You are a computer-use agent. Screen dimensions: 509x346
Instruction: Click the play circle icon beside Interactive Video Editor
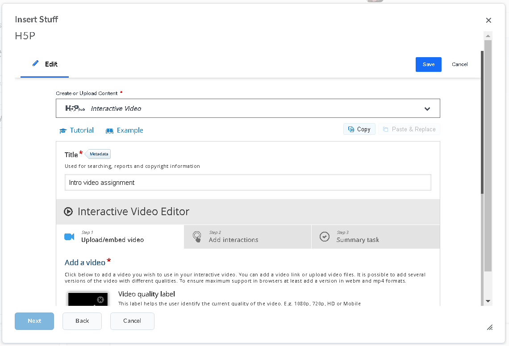point(68,212)
